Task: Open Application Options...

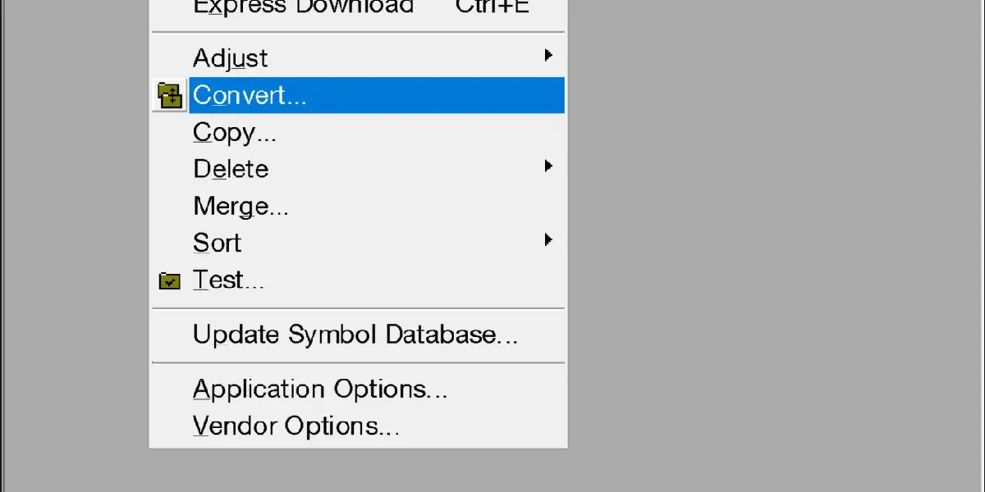Action: [x=320, y=389]
